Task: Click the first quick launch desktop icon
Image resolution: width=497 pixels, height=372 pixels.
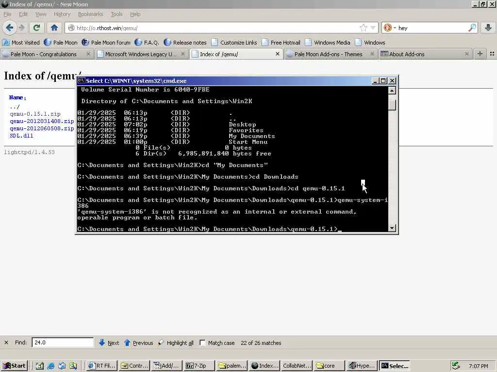Action: tap(39, 366)
